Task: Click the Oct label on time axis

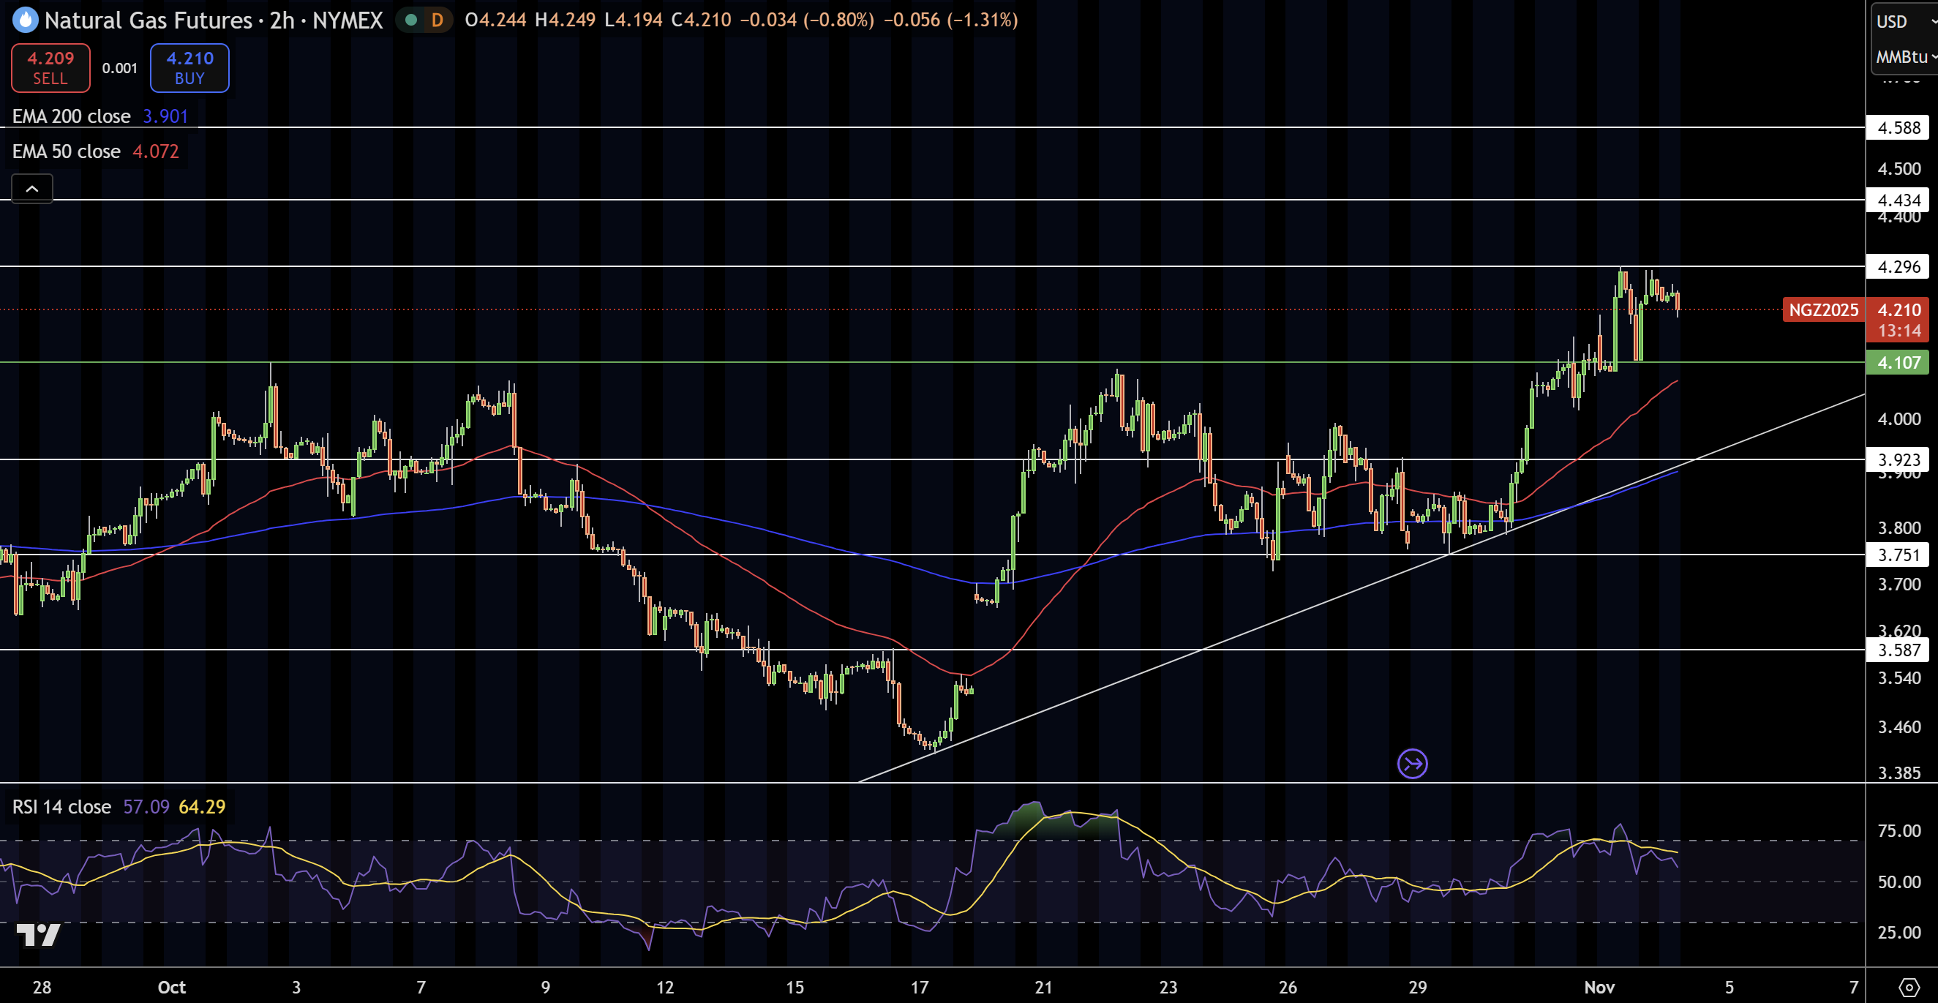Action: click(171, 987)
